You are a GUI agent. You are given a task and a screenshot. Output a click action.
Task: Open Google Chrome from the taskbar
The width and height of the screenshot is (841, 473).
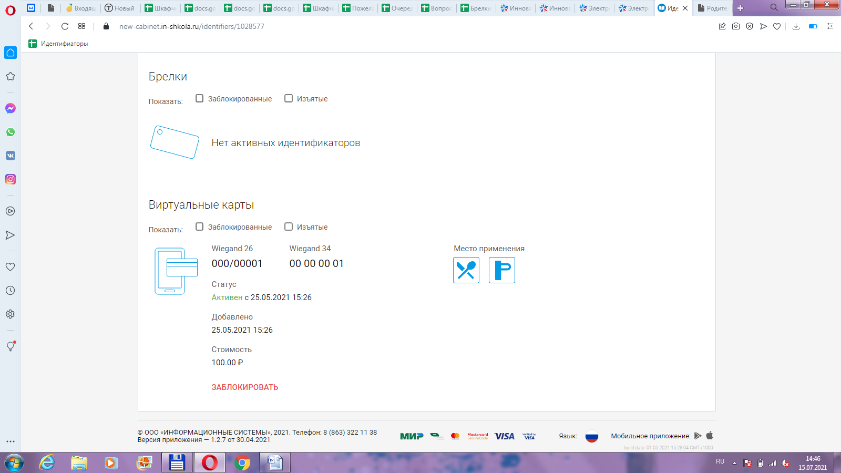242,462
